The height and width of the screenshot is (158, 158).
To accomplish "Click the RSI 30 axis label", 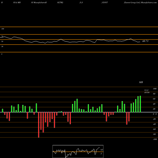I will pos(2,46).
